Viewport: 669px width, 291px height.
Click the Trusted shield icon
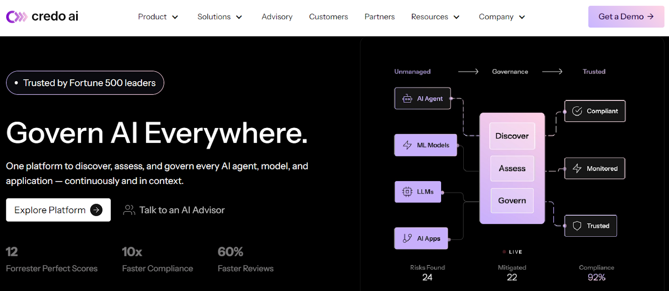coord(577,226)
